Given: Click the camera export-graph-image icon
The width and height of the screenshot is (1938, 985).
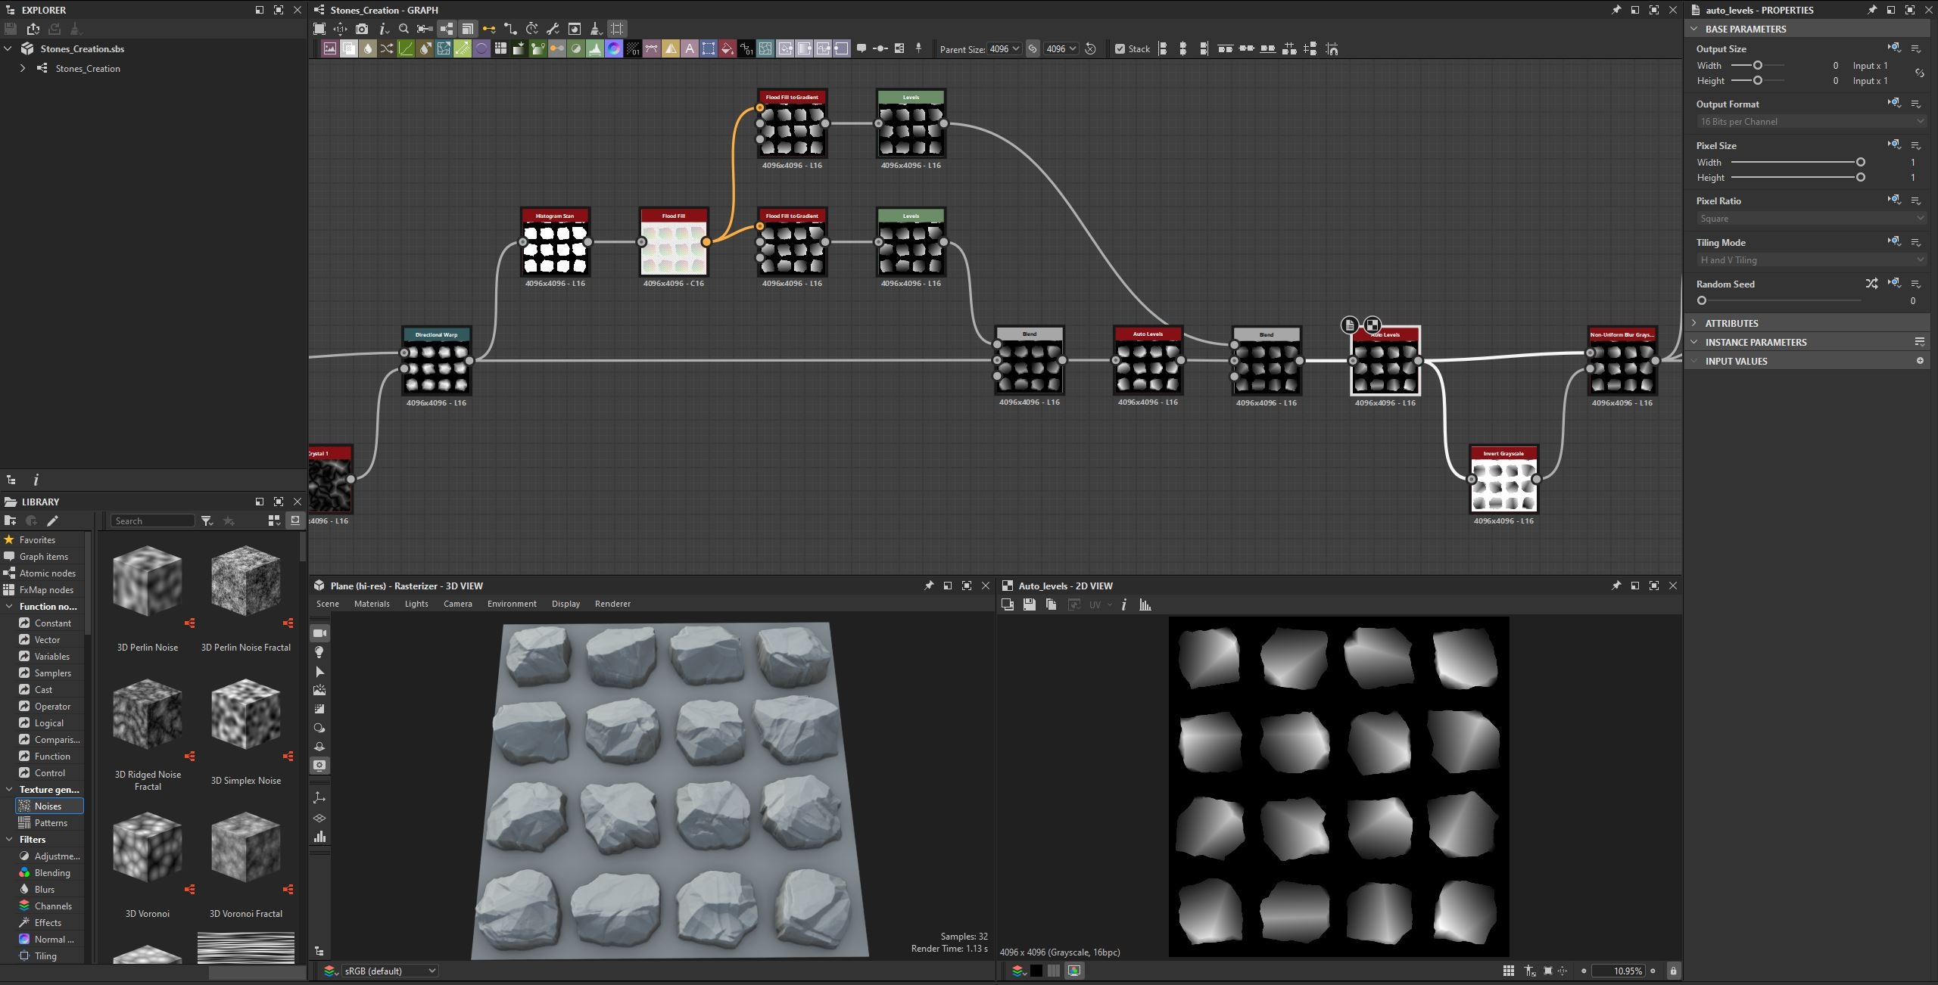Looking at the screenshot, I should click(362, 29).
